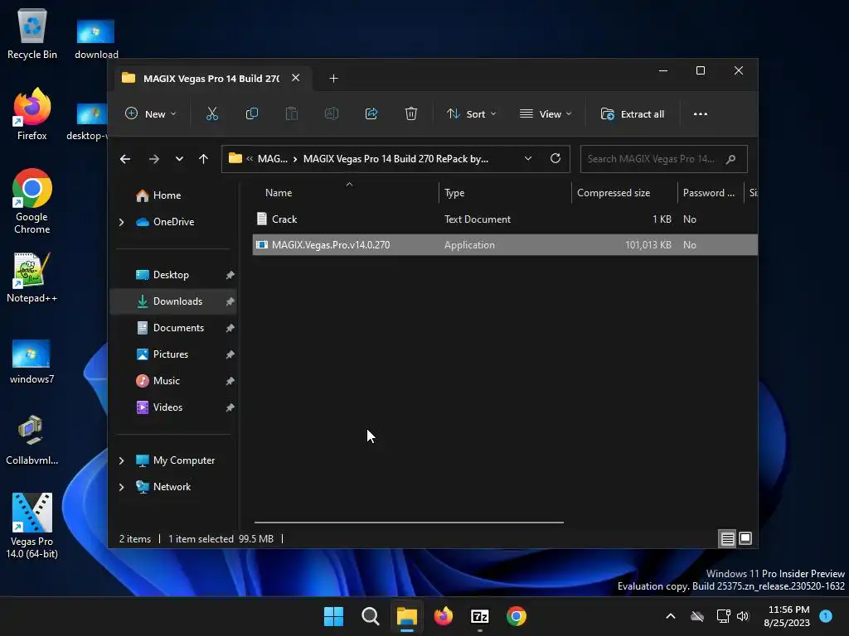Click the Copy icon in toolbar
849x636 pixels.
tap(252, 114)
